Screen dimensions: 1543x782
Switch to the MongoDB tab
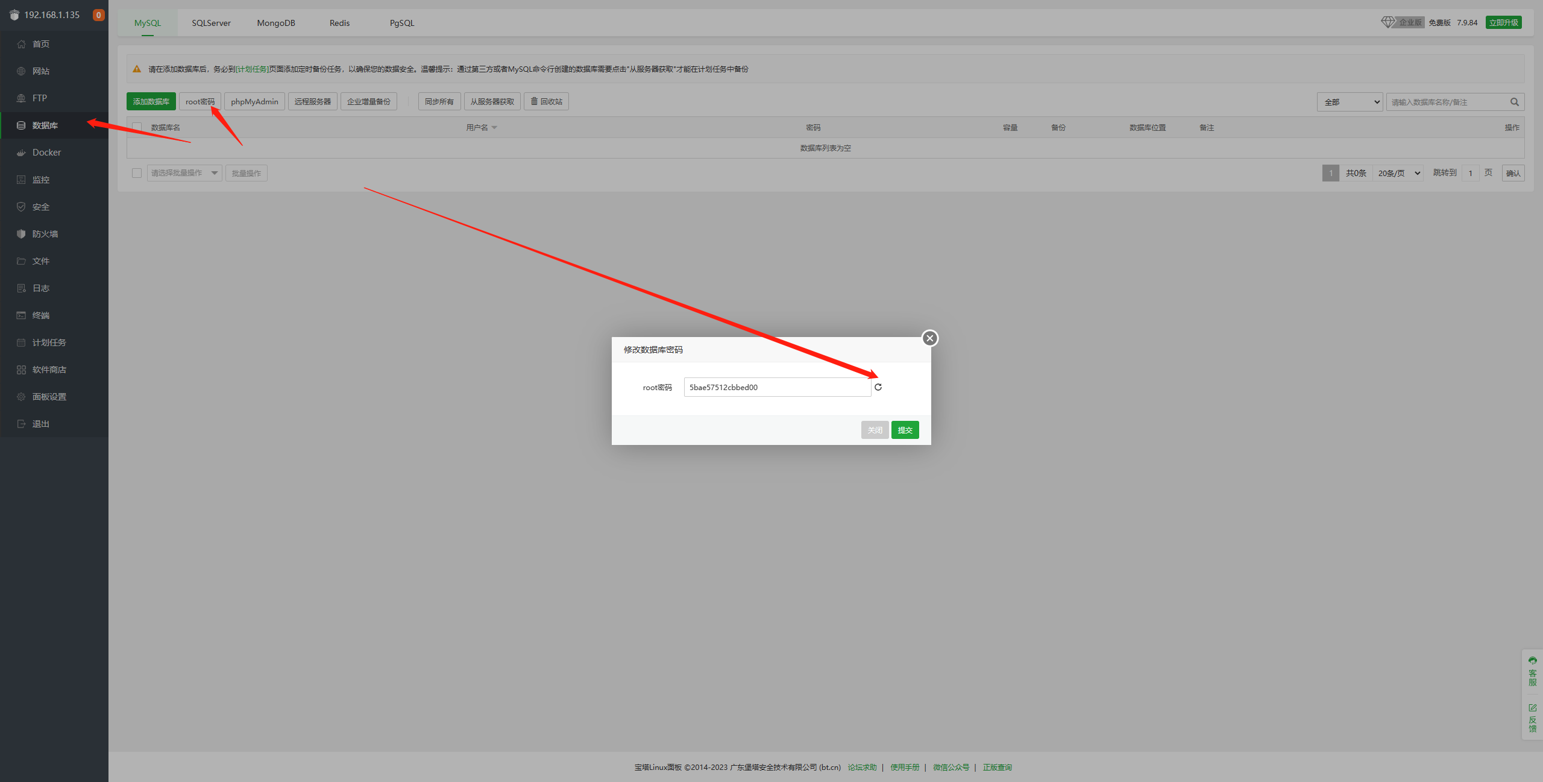pos(276,23)
